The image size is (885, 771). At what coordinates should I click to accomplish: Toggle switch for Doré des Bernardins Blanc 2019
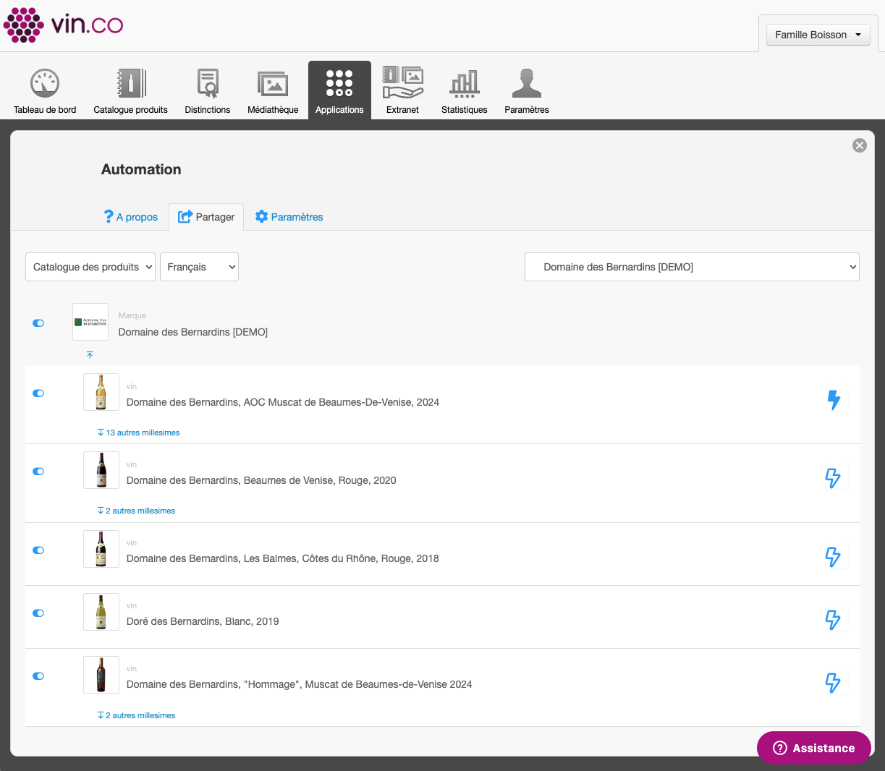(38, 613)
